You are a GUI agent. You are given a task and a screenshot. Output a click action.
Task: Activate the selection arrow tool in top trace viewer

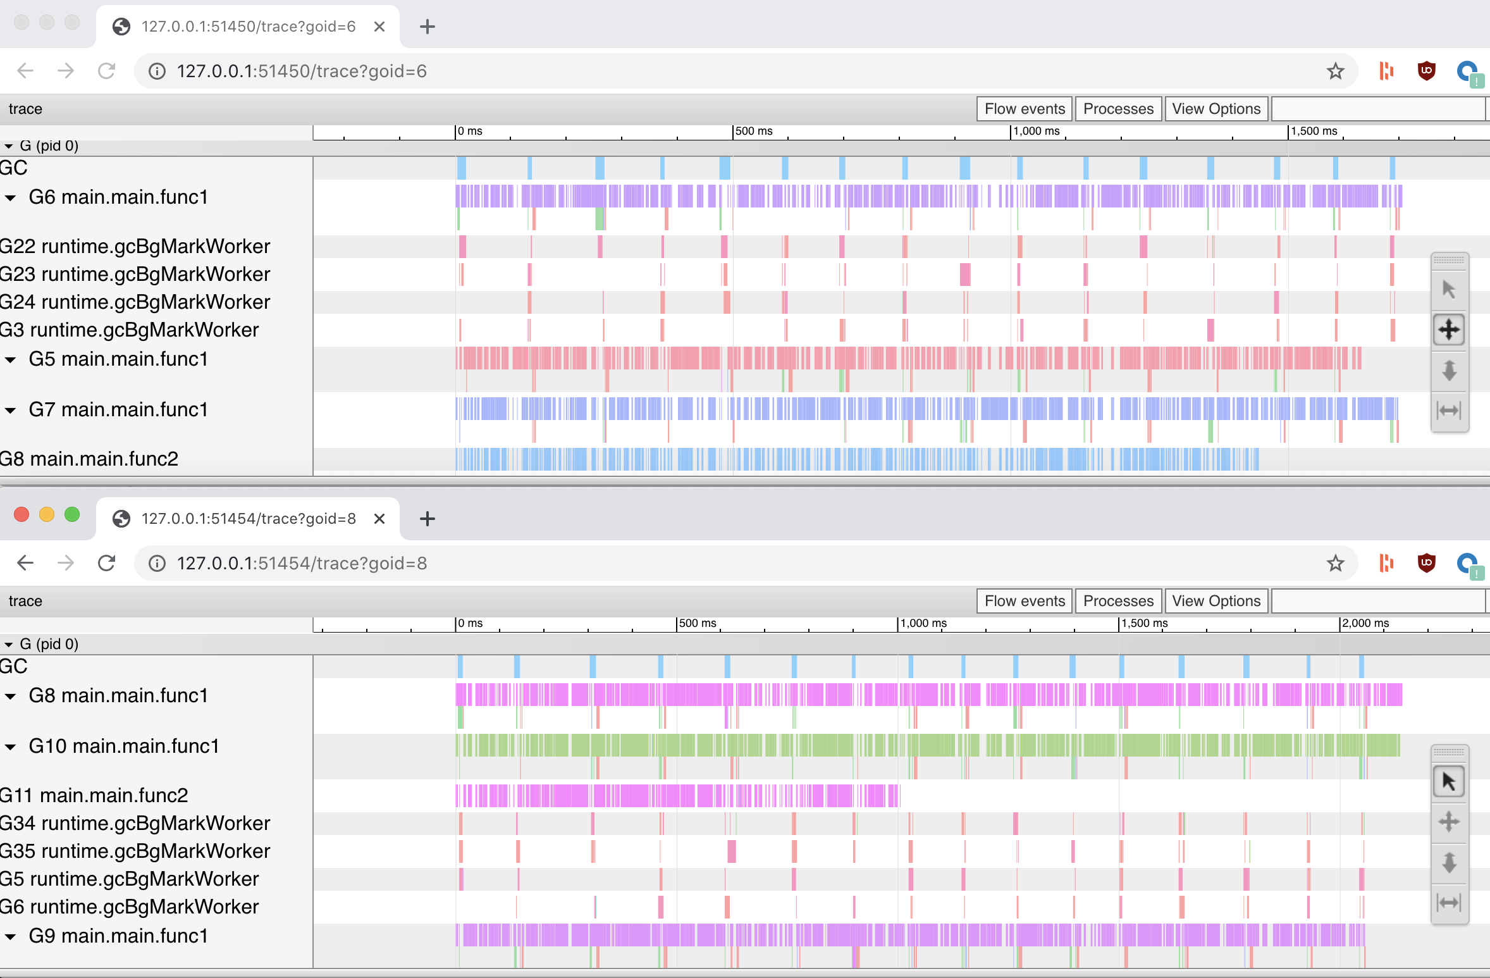1450,288
